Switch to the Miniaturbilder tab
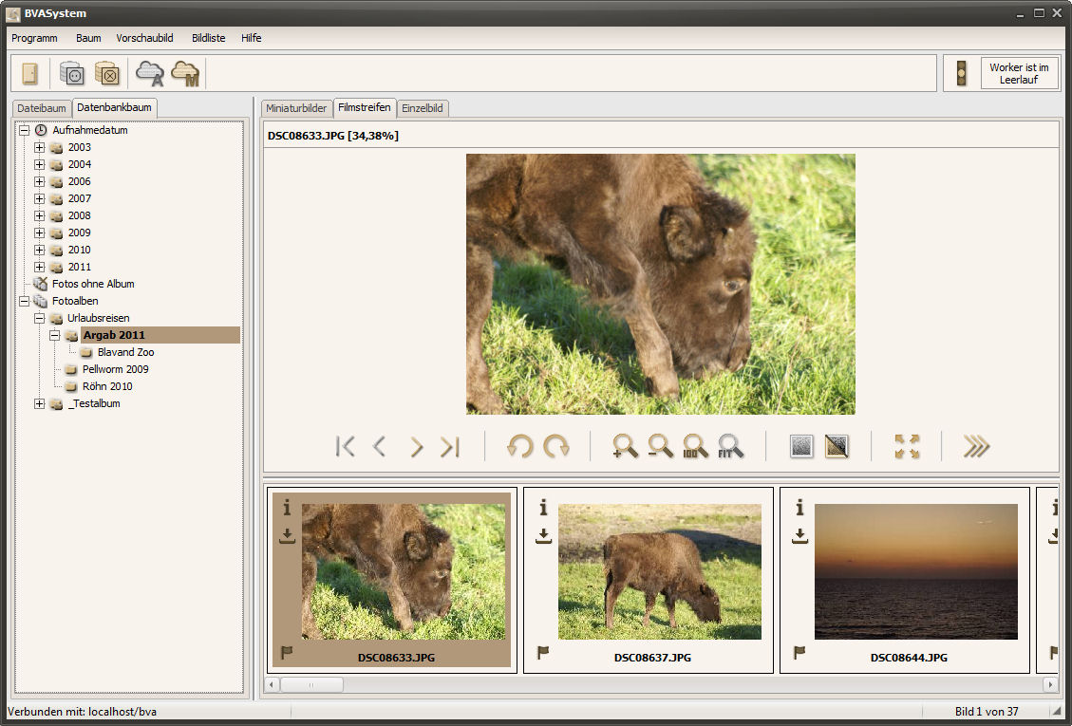This screenshot has height=726, width=1072. [296, 108]
